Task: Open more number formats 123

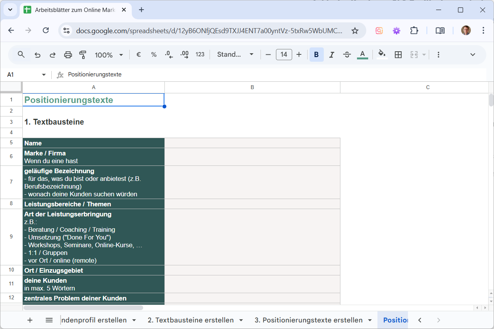Action: click(200, 55)
